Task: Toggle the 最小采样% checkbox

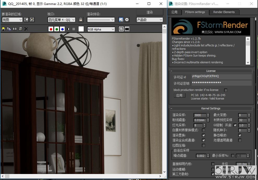Action: [x=233, y=156]
